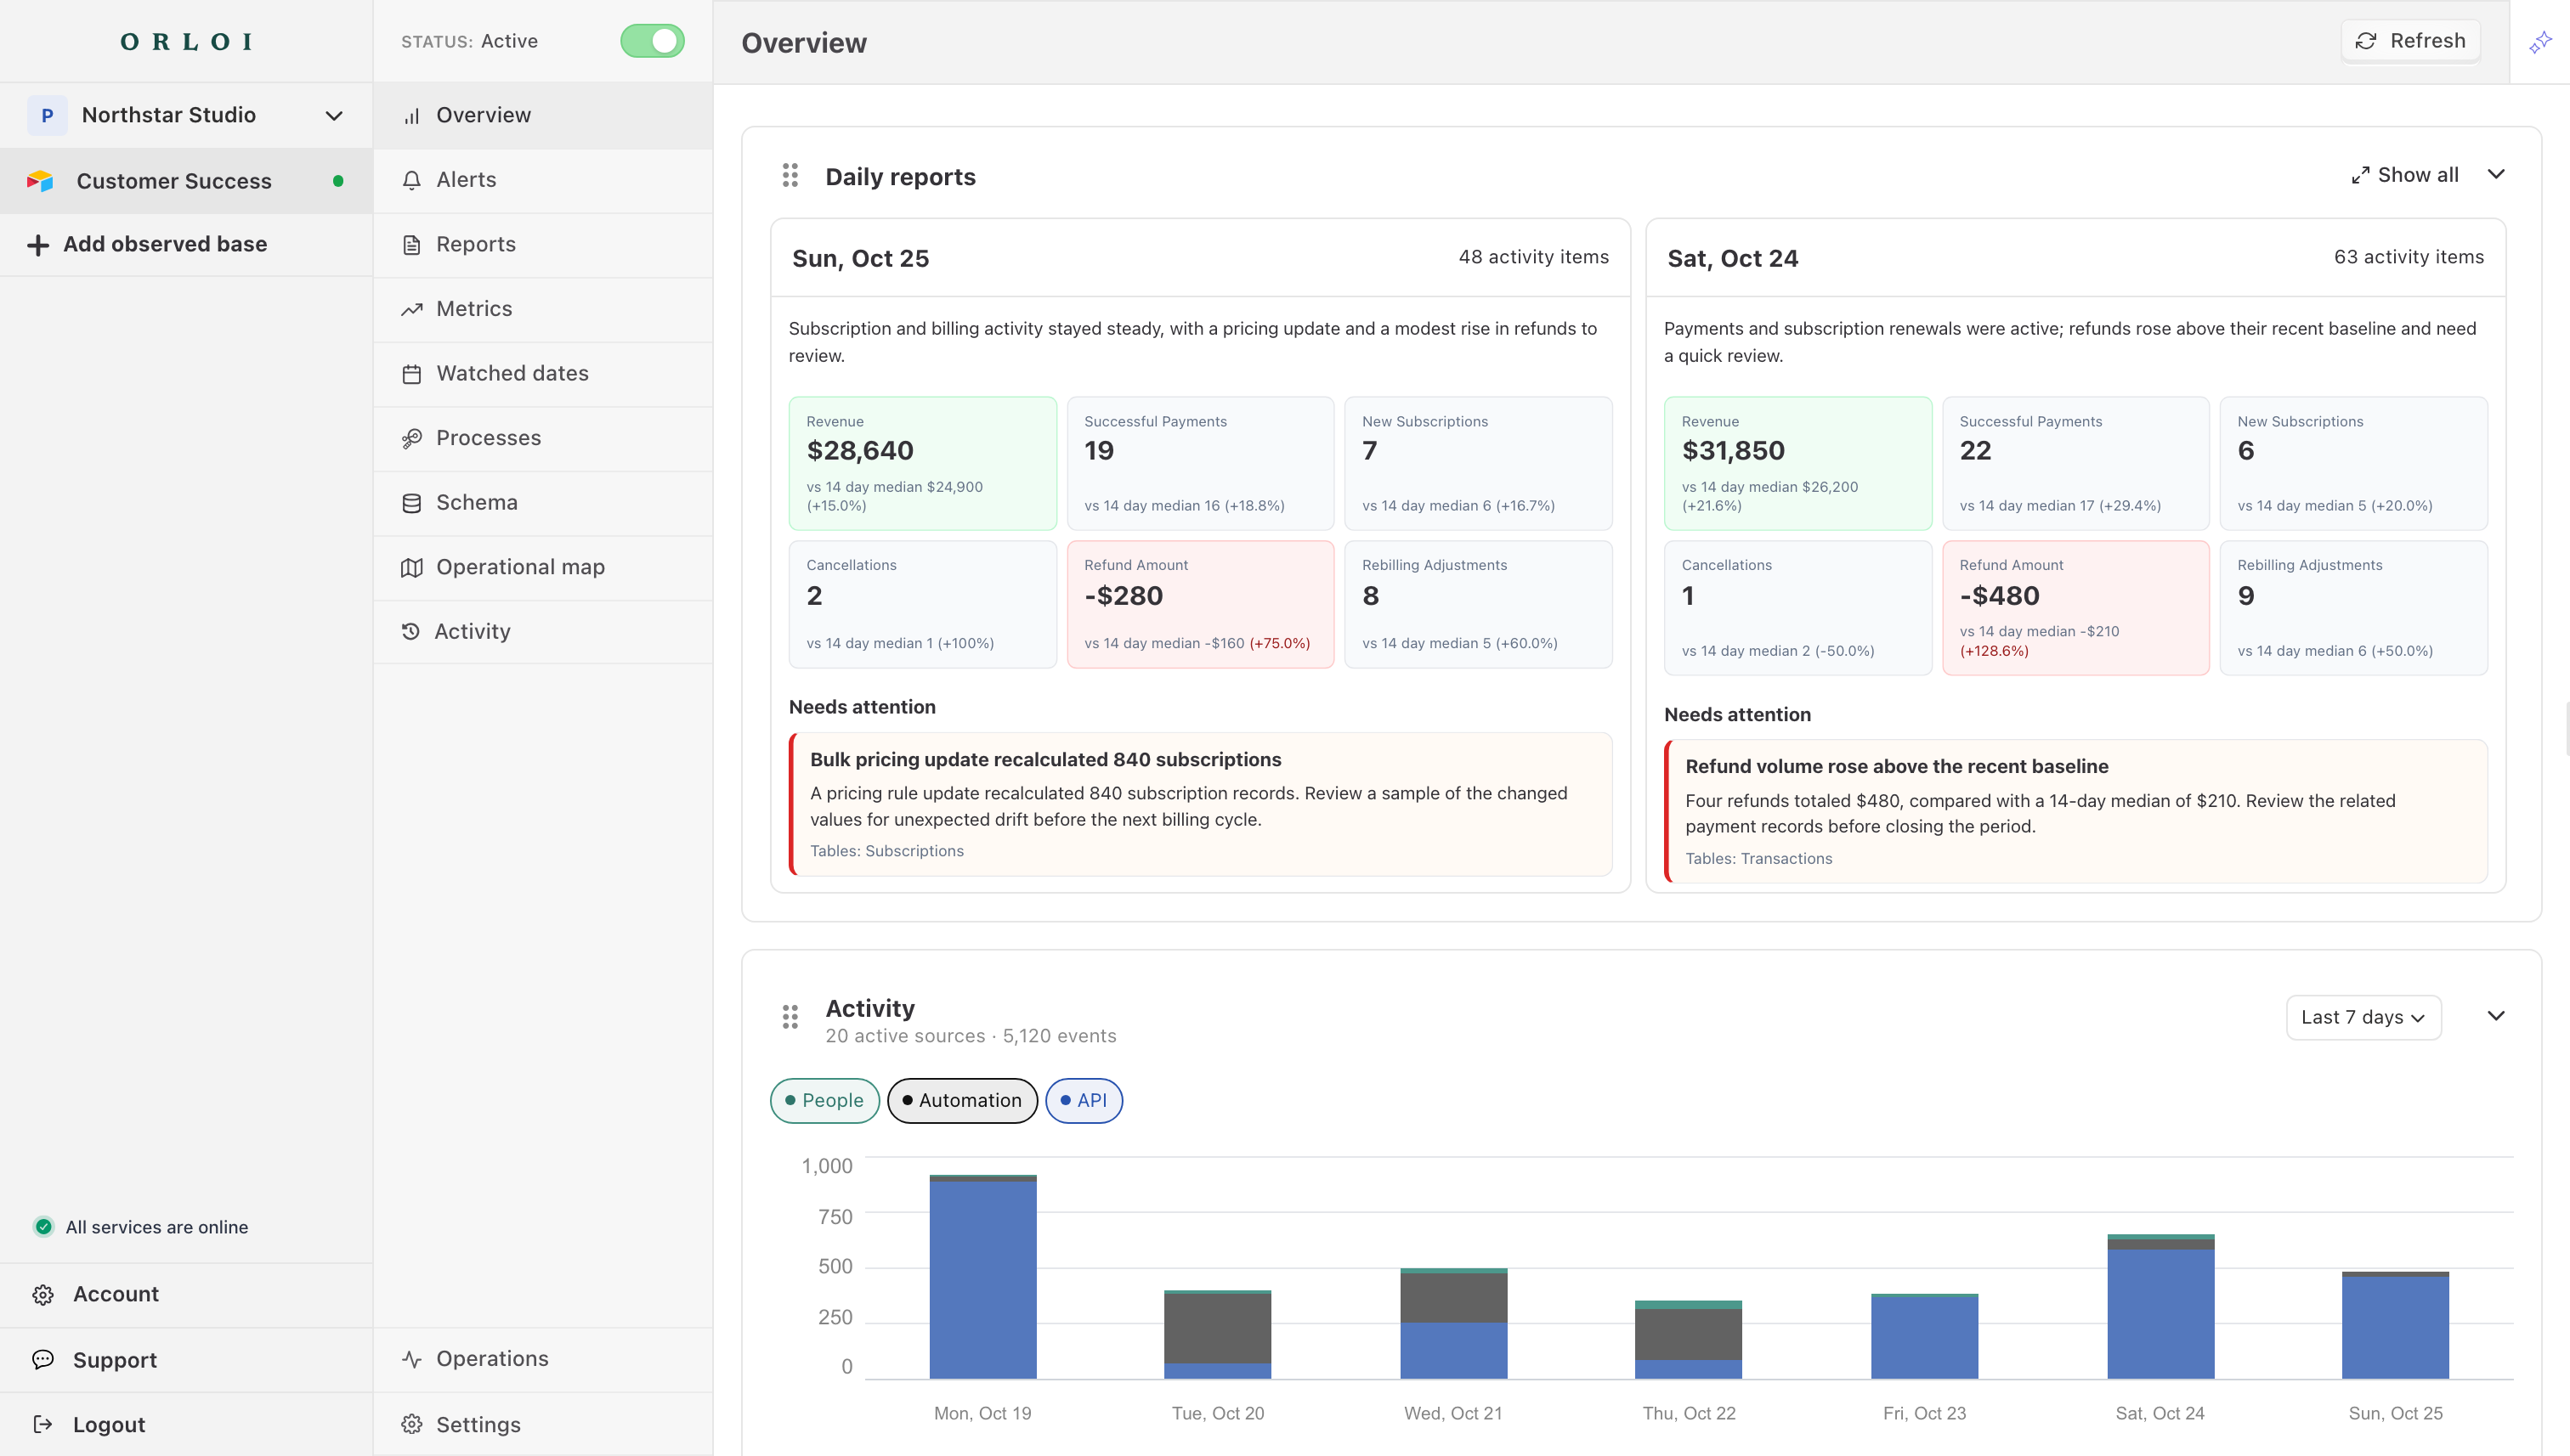Open the Alerts menu item
Viewport: 2570px width, 1456px height.
[543, 180]
